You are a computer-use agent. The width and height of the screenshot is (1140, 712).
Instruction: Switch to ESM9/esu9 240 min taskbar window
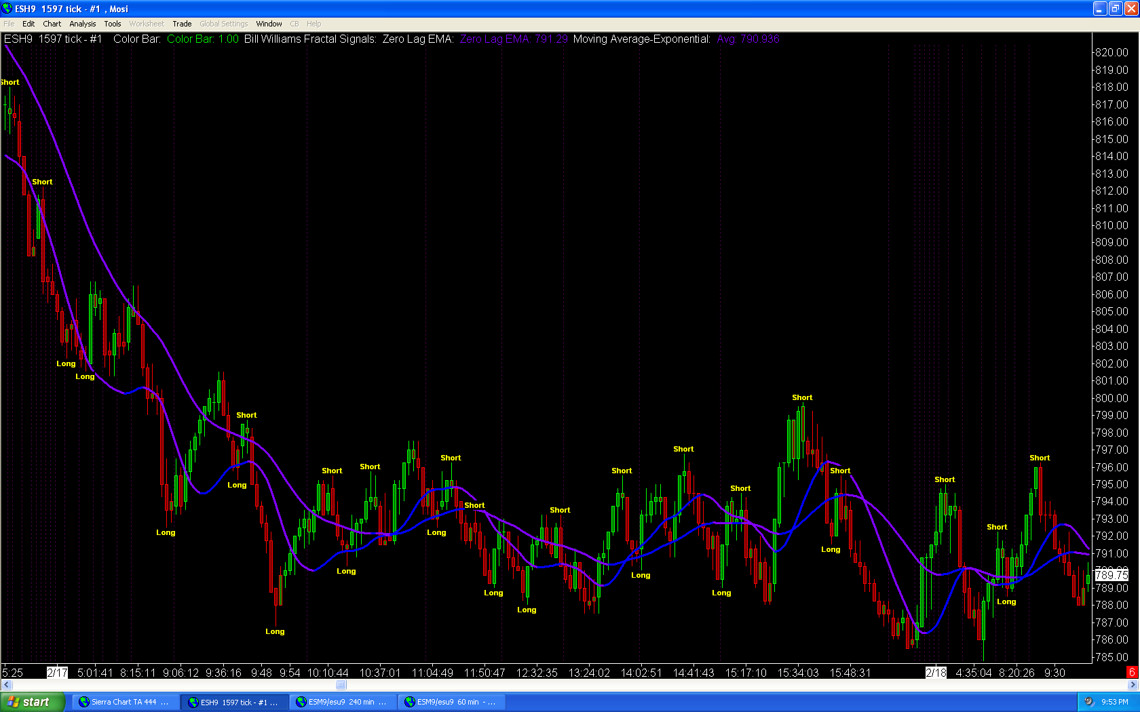coord(343,702)
